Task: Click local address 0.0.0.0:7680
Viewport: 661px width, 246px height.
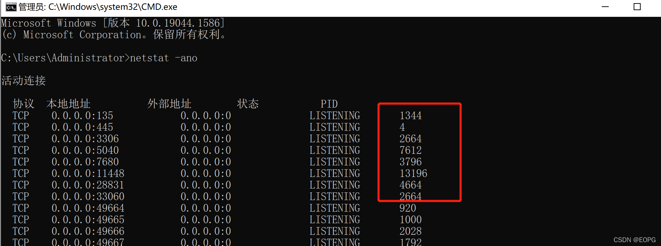Action: tap(85, 162)
